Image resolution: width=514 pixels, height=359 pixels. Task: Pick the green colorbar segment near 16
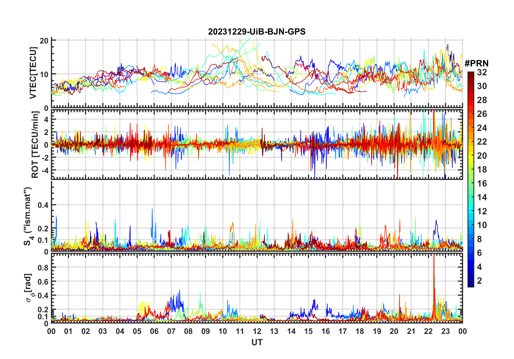(471, 184)
